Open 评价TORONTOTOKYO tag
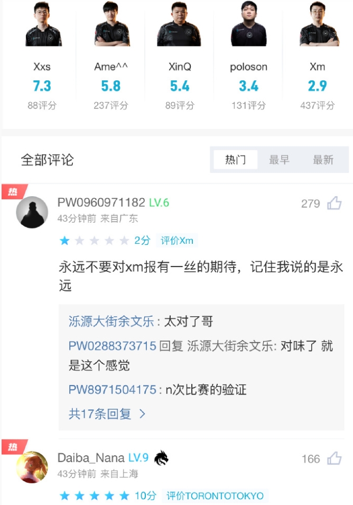Viewport: 353px width, 505px height. click(215, 495)
